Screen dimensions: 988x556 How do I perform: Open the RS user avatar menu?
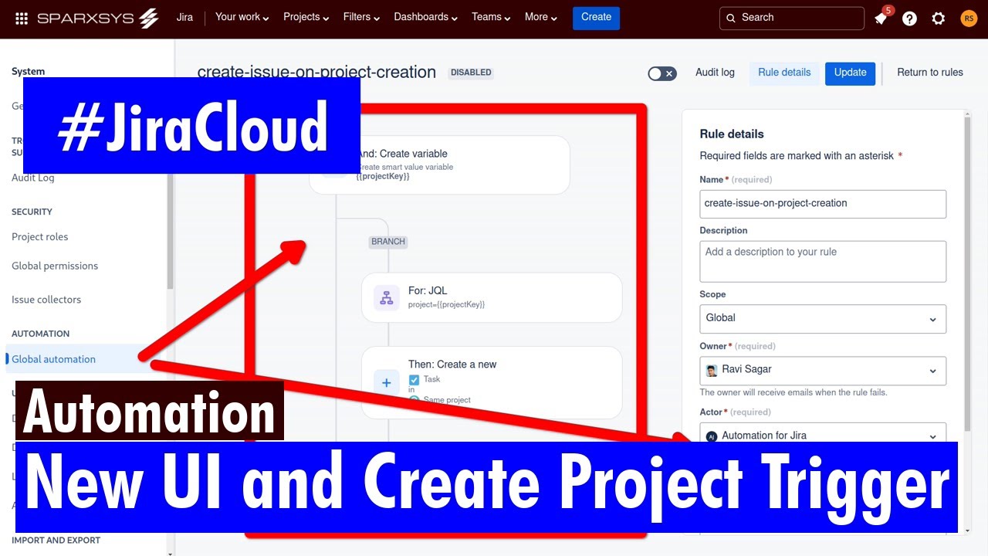968,19
